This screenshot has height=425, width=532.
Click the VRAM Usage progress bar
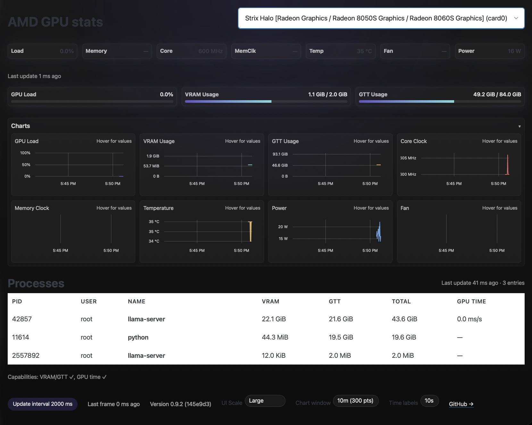coord(266,101)
